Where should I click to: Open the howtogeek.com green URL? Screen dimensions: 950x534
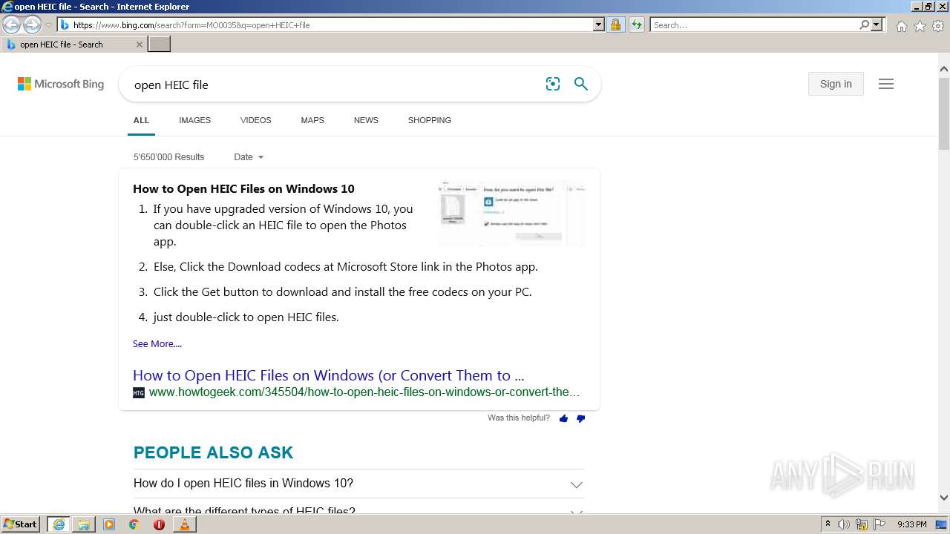coord(364,392)
